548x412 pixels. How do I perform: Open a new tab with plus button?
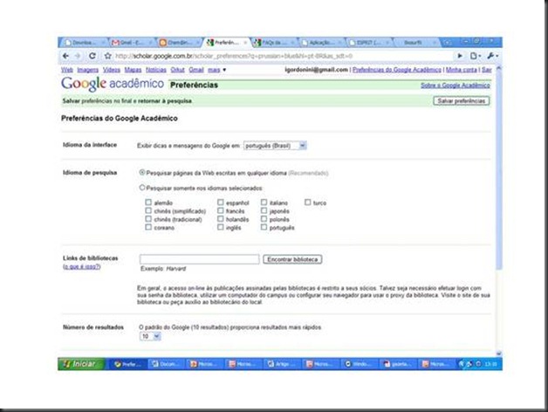tap(447, 43)
